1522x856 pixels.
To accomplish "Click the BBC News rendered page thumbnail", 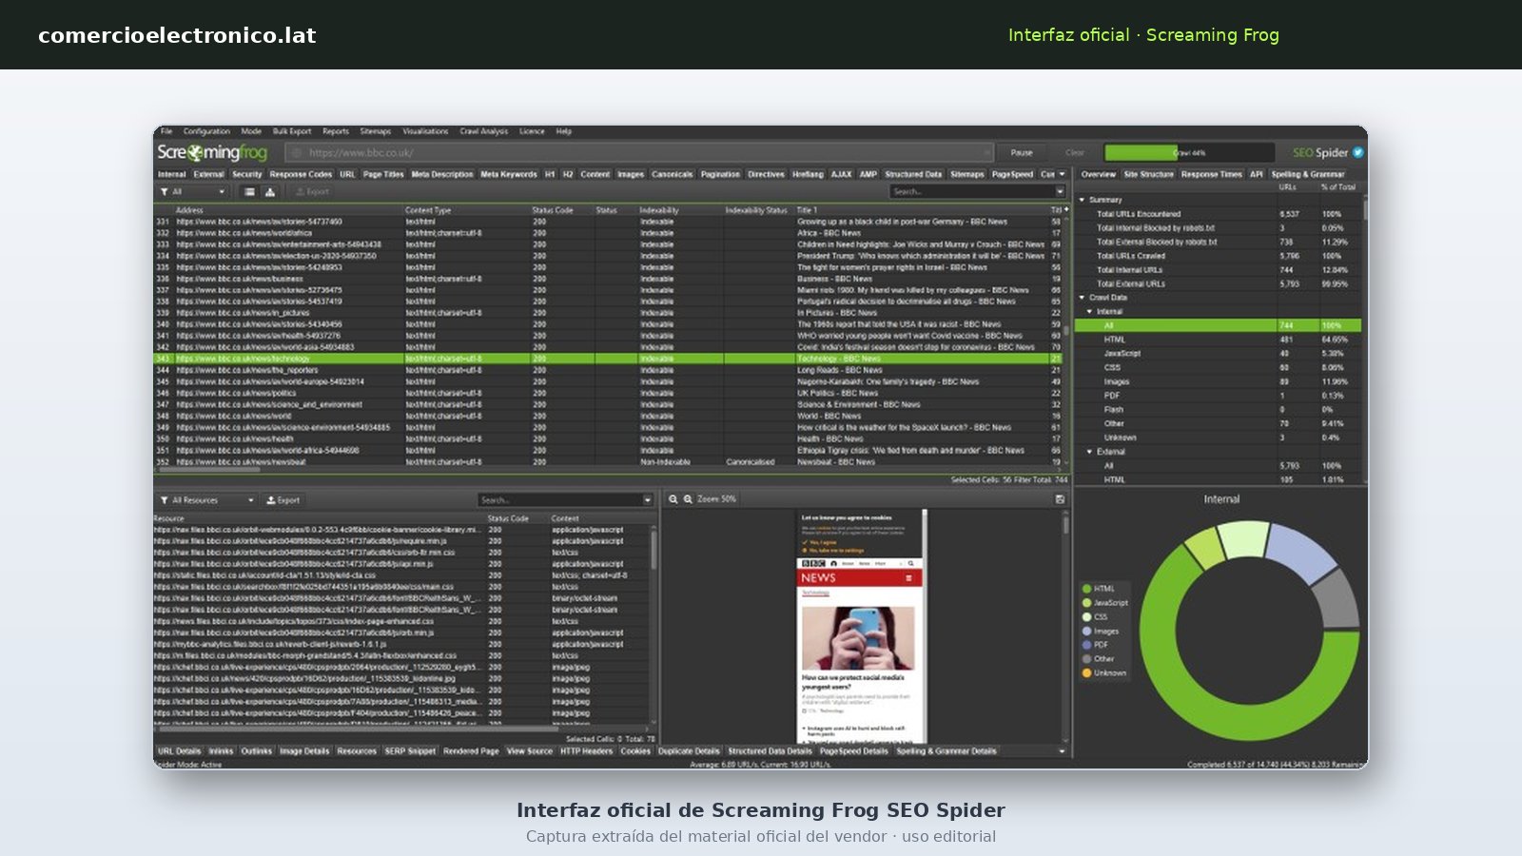I will point(861,627).
